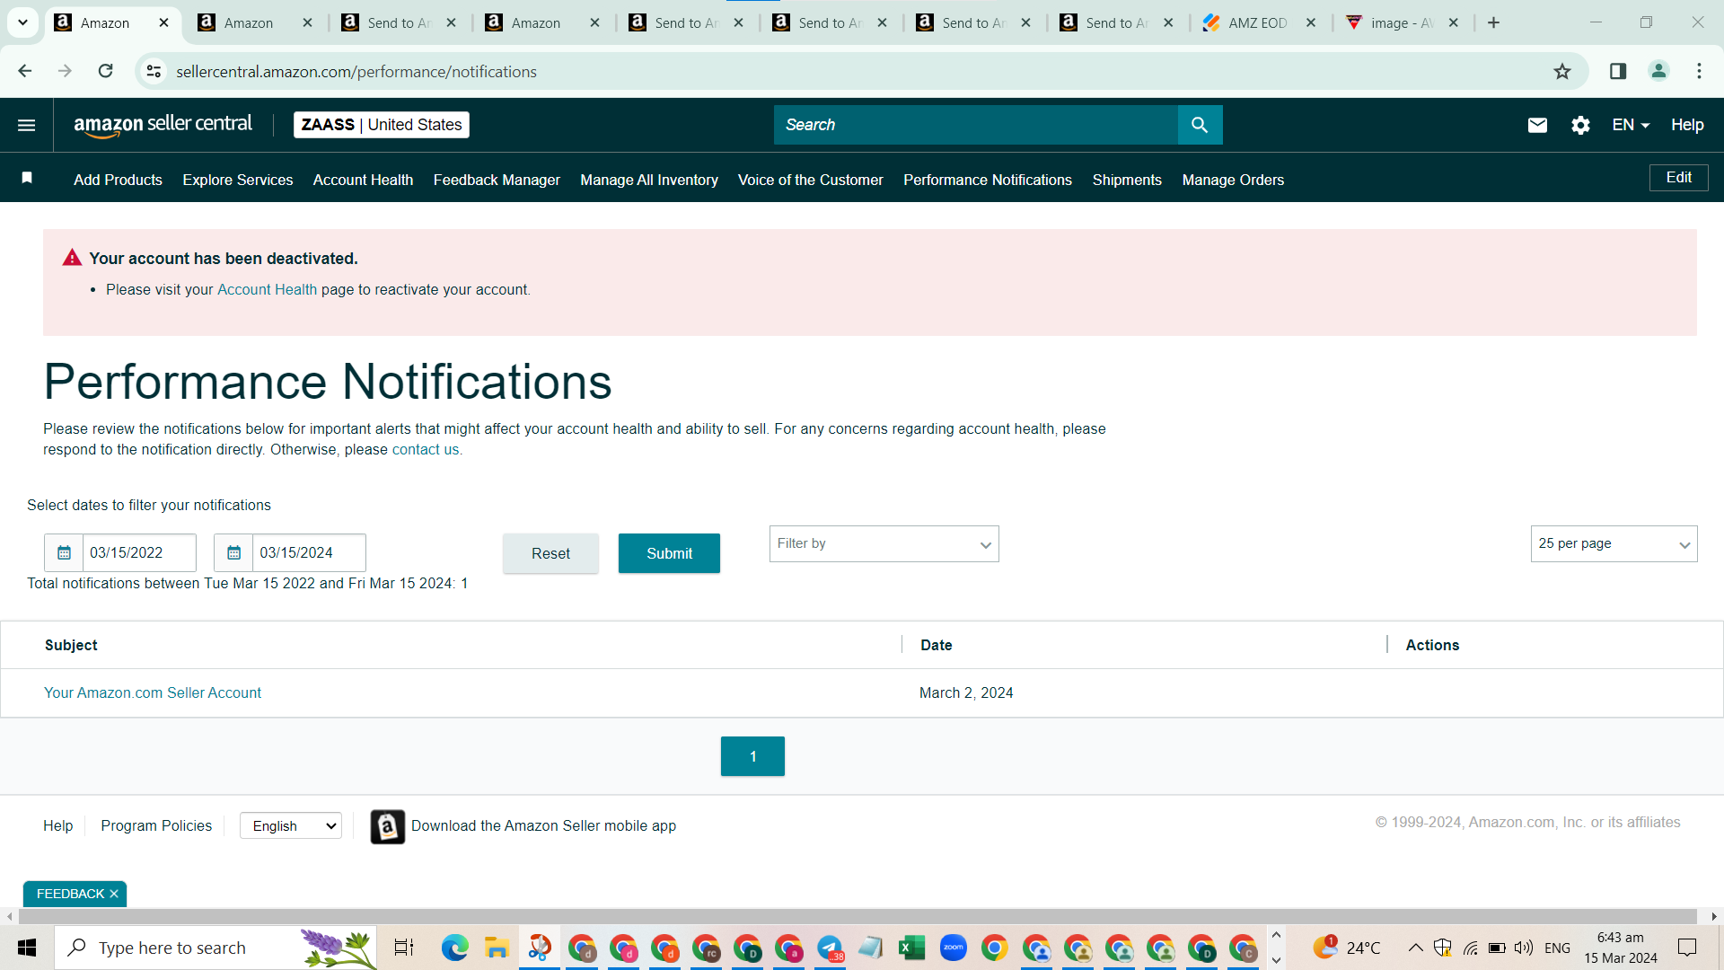Go to Shipments

click(1127, 180)
